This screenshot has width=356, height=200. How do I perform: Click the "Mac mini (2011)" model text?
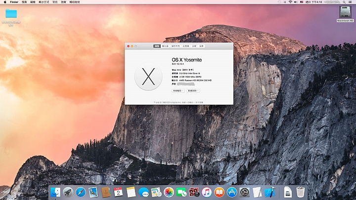point(183,70)
